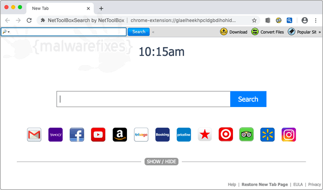Click the large blue Search button
The image size is (323, 190).
[248, 99]
